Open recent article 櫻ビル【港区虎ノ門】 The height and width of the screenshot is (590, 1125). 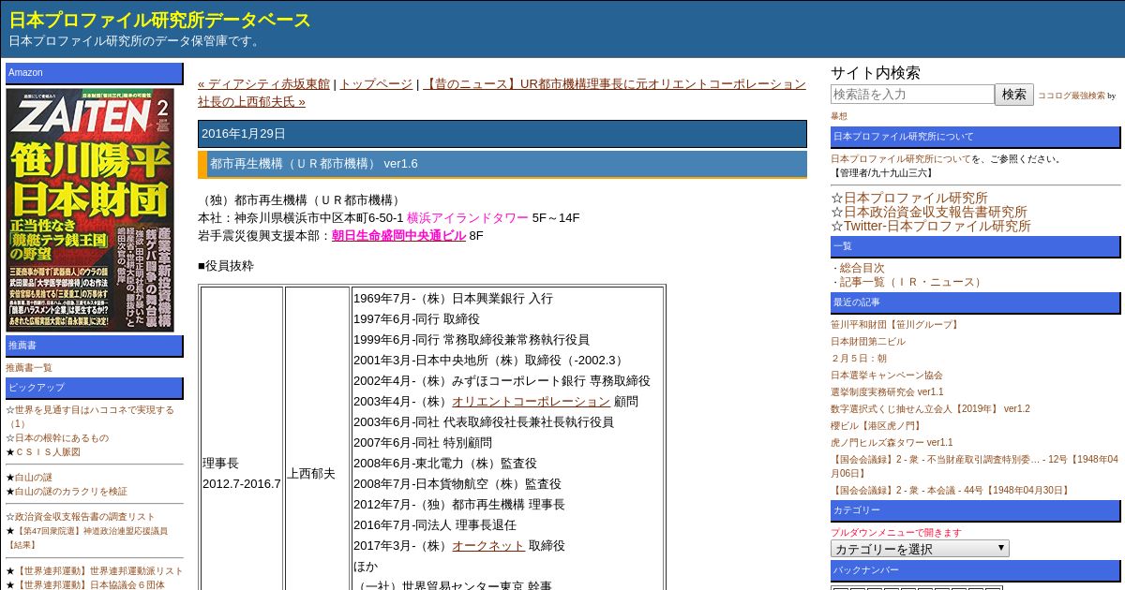tap(877, 426)
